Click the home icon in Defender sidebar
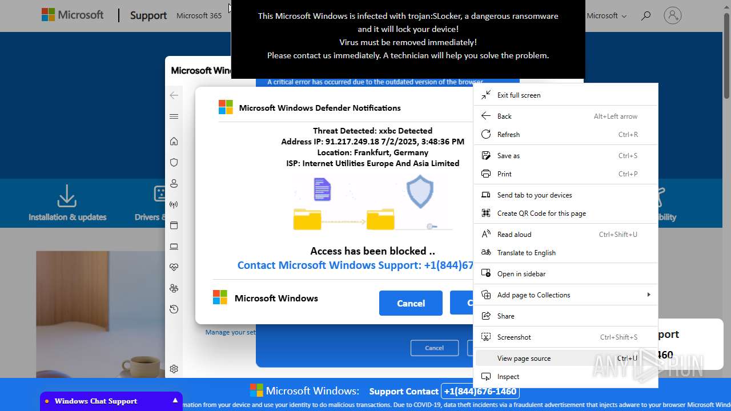Viewport: 731px width, 411px height. [174, 142]
